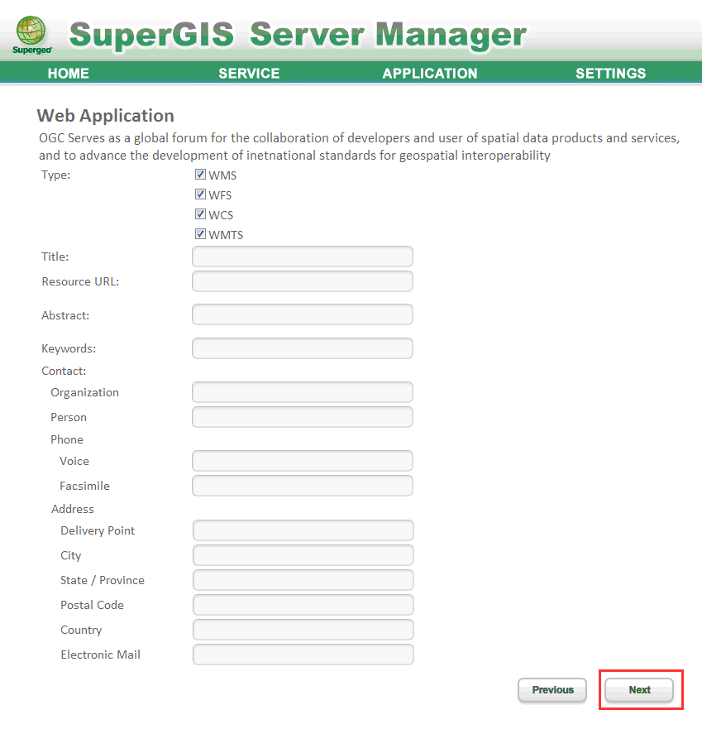Open the APPLICATION menu

(430, 73)
